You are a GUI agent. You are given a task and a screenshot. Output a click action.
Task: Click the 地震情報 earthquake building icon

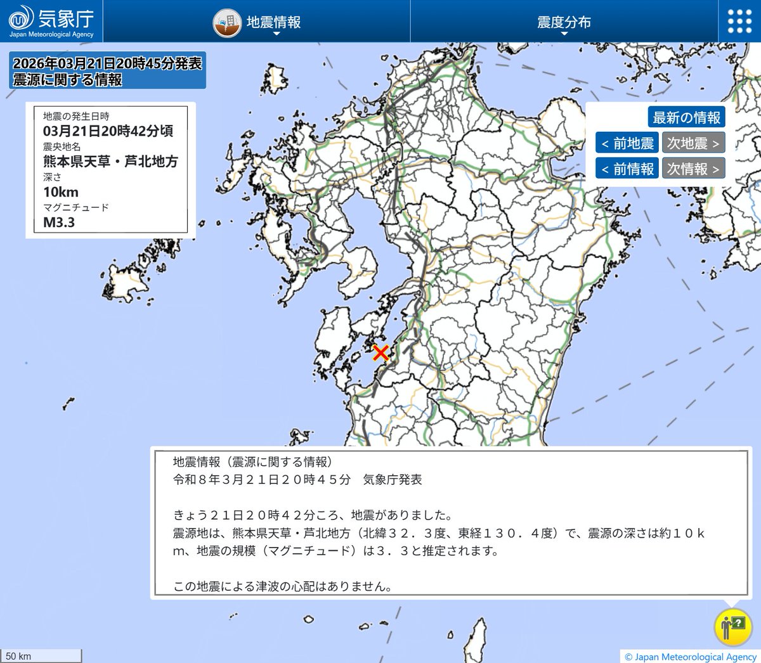click(227, 23)
